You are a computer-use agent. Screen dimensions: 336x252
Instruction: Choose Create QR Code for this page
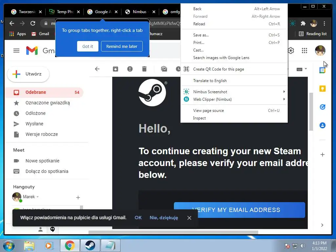click(234, 69)
